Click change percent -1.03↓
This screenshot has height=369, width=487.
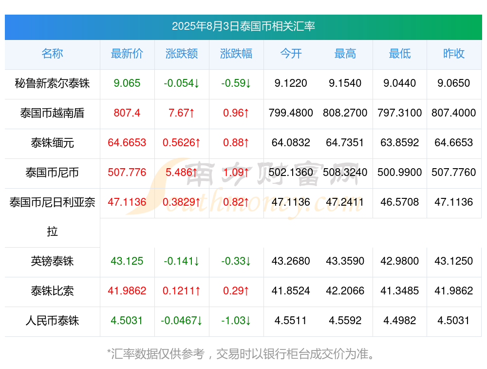coord(236,321)
